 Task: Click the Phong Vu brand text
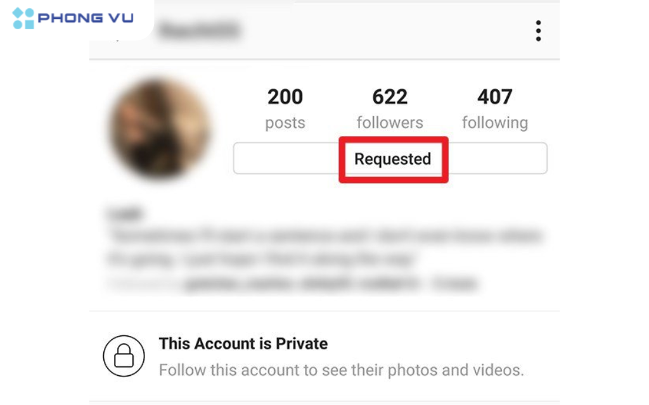86,18
